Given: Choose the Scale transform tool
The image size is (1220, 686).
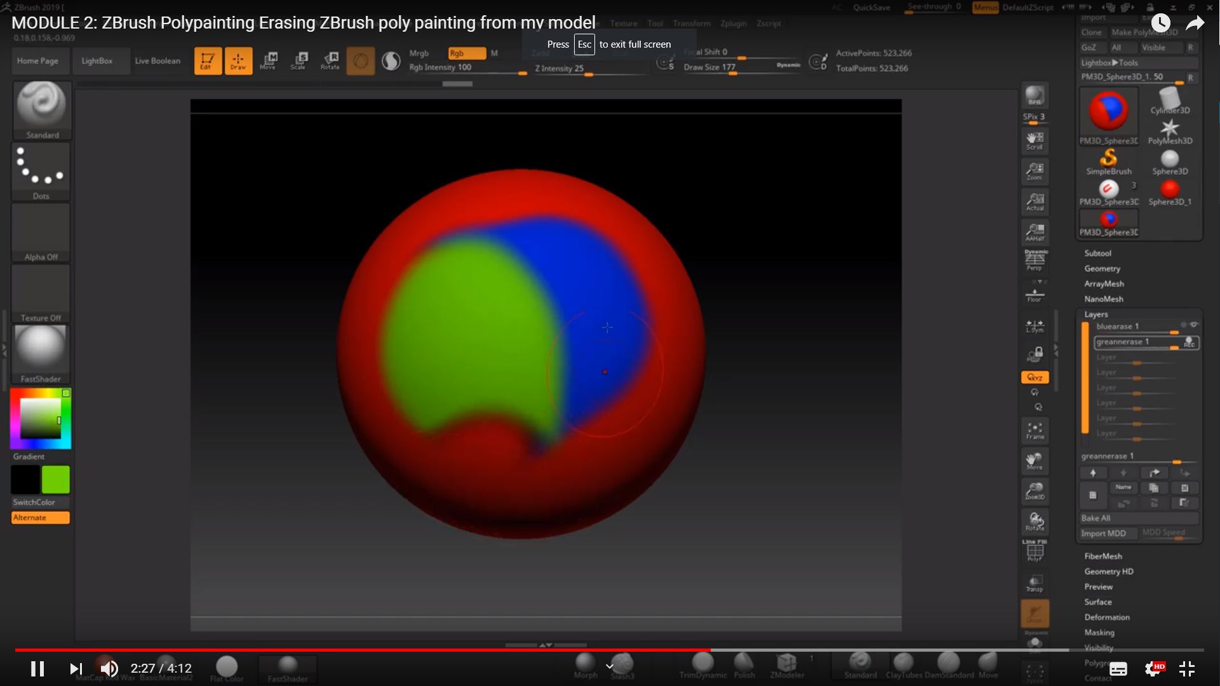Looking at the screenshot, I should [299, 61].
